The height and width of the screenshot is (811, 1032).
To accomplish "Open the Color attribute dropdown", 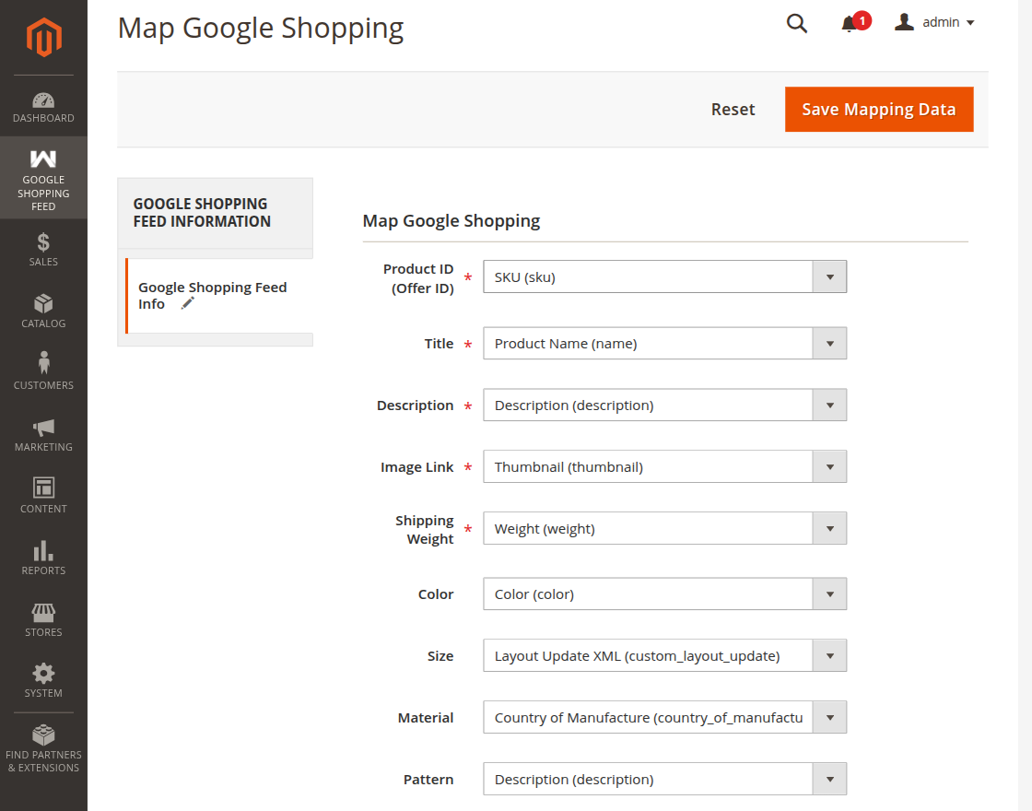I will [664, 594].
